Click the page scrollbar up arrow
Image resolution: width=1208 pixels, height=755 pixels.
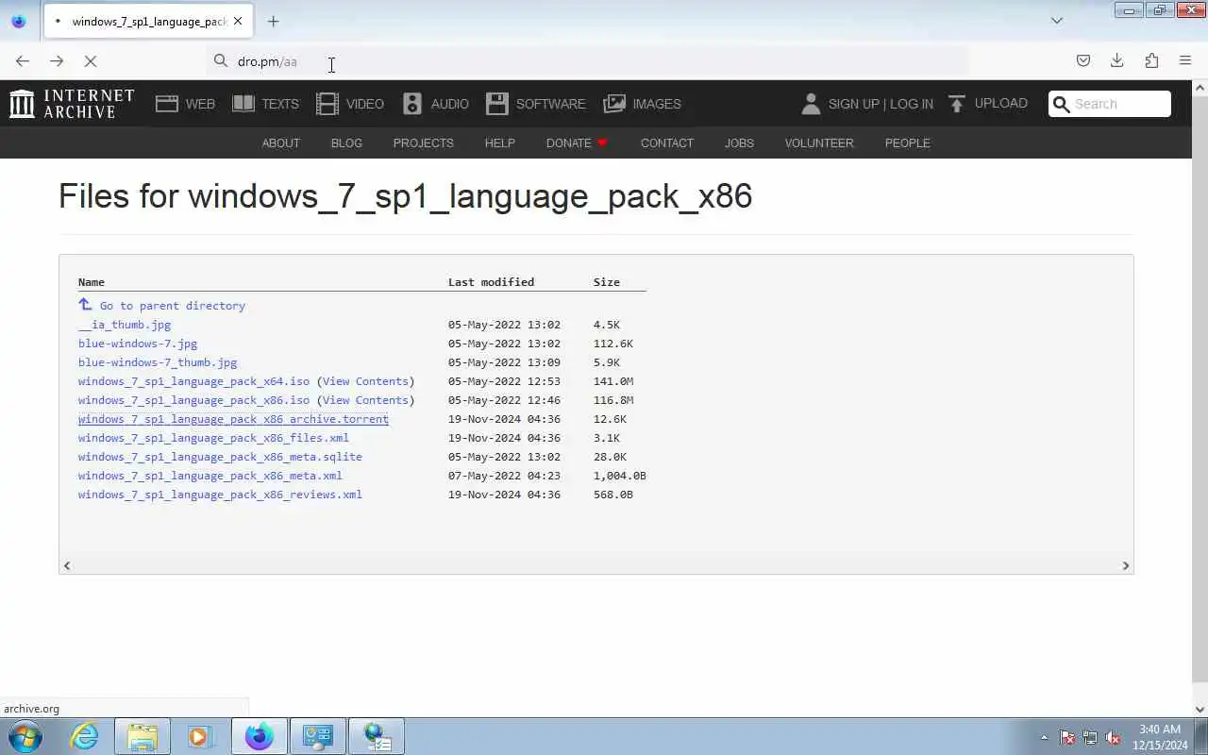click(x=1200, y=88)
